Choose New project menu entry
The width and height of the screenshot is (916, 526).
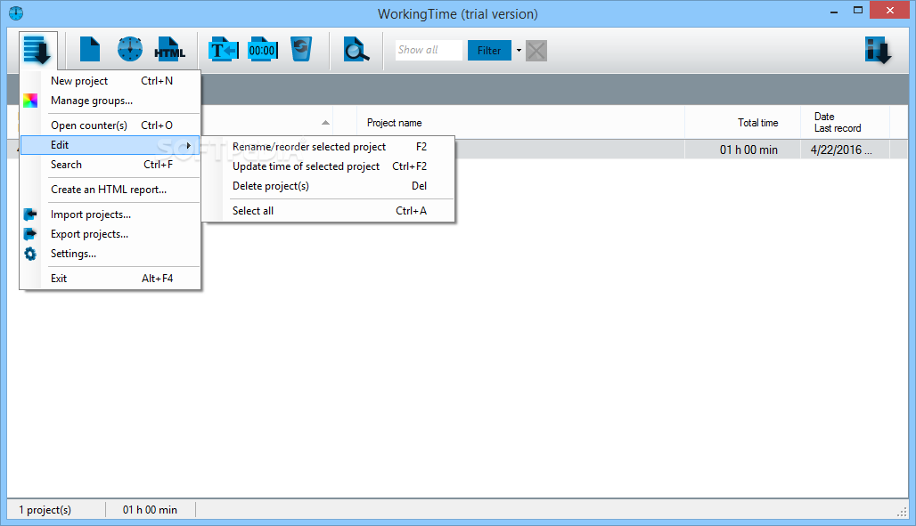110,81
